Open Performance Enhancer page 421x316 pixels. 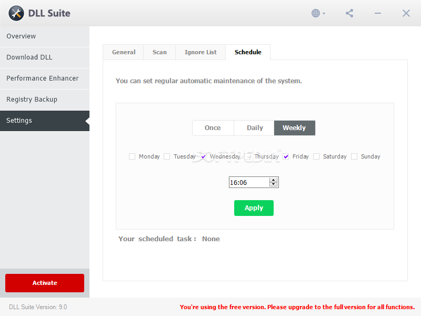(45, 78)
